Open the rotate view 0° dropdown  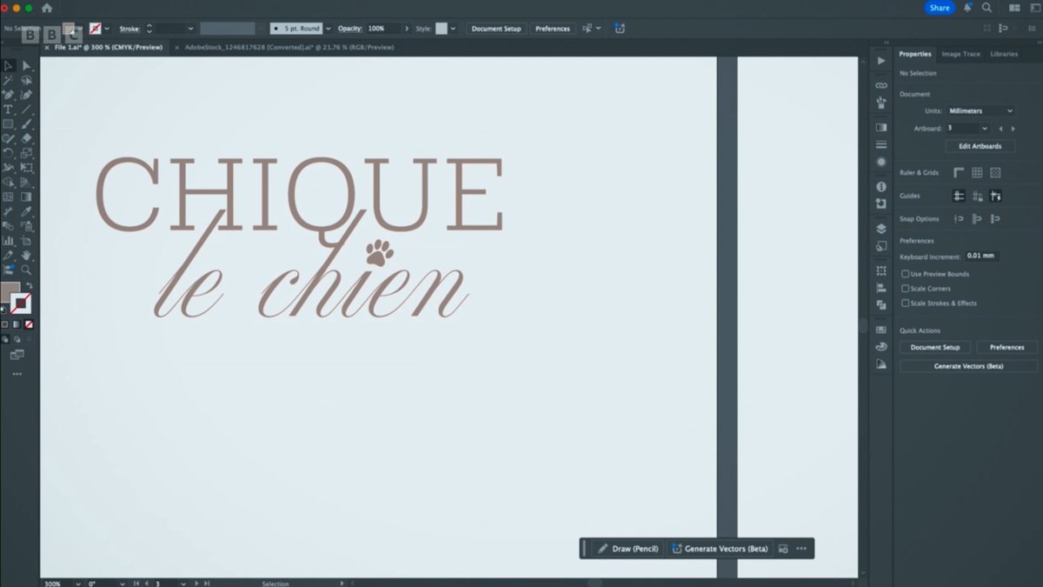point(122,583)
